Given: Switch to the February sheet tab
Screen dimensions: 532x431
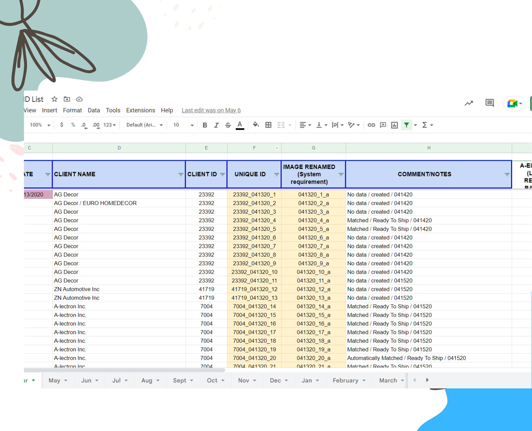Looking at the screenshot, I should click(349, 381).
